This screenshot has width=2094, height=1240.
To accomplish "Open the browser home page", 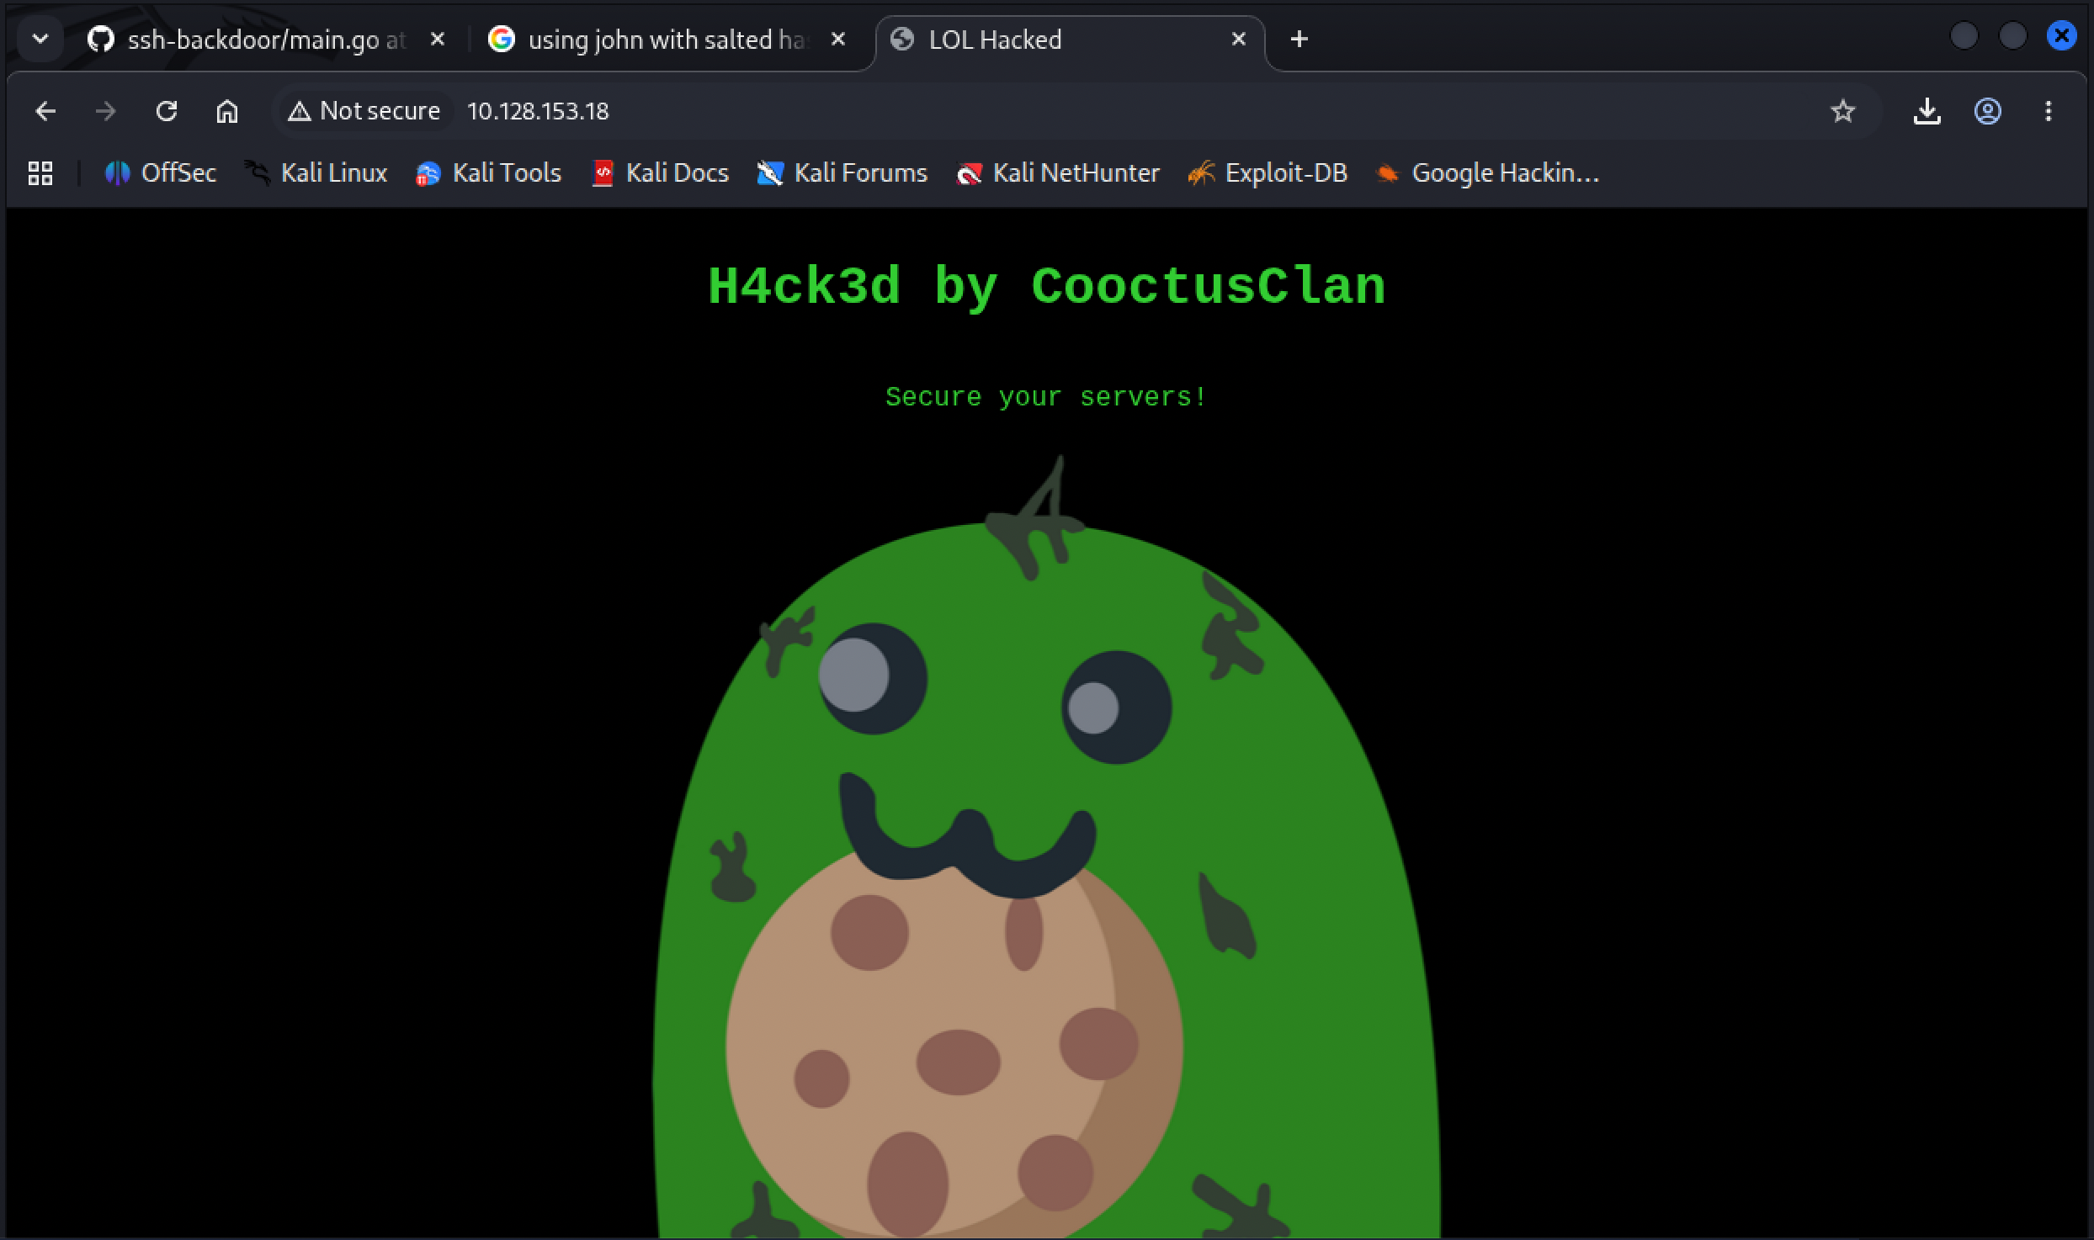I will click(227, 111).
